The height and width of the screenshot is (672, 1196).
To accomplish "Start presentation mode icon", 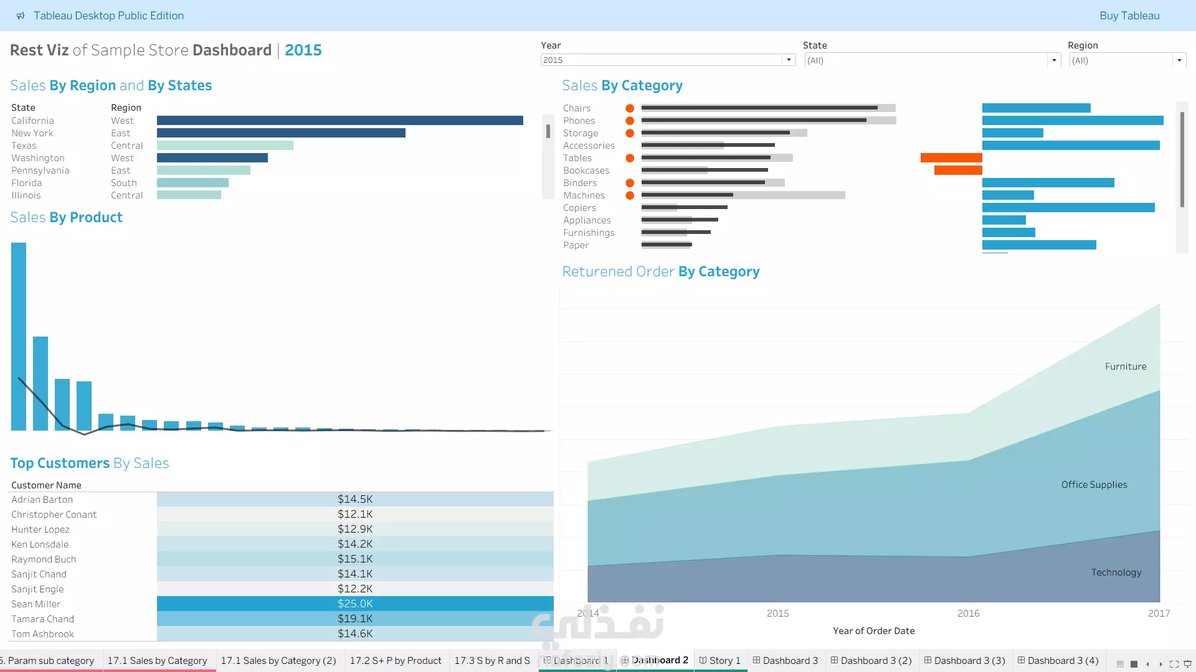I will pos(1187,665).
